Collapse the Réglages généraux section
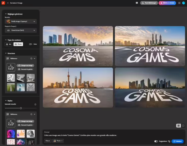Image resolution: width=187 pixels, height=146 pixels. (6, 14)
